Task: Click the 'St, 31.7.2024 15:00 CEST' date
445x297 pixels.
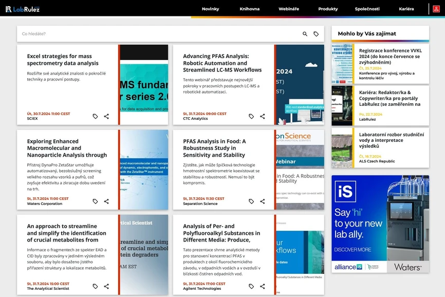Action: (x=48, y=284)
